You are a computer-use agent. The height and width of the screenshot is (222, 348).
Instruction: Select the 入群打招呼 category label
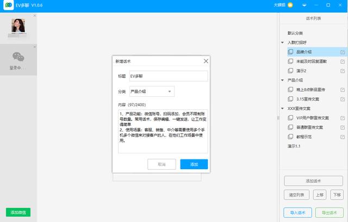pyautogui.click(x=297, y=42)
